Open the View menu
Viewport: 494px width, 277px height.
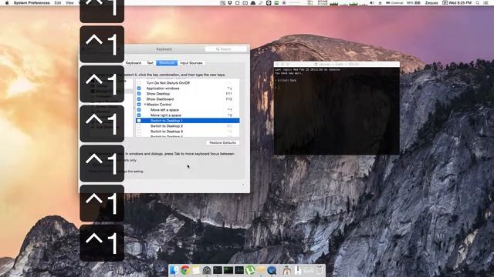click(69, 3)
